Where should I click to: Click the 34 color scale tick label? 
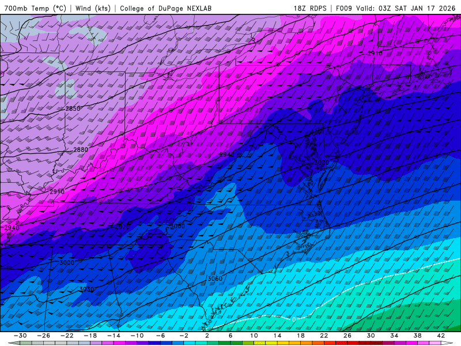pos(394,336)
